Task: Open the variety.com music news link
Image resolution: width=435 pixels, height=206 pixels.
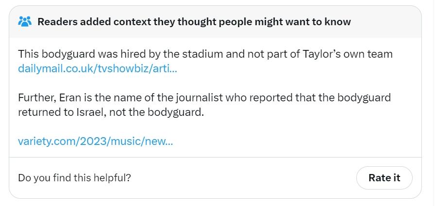Action: coord(95,142)
